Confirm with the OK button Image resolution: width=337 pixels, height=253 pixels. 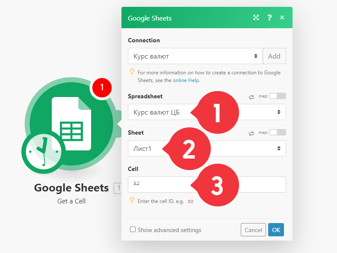pyautogui.click(x=276, y=230)
